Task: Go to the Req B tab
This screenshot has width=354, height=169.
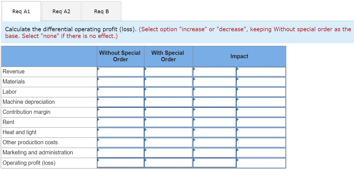Action: (x=102, y=11)
